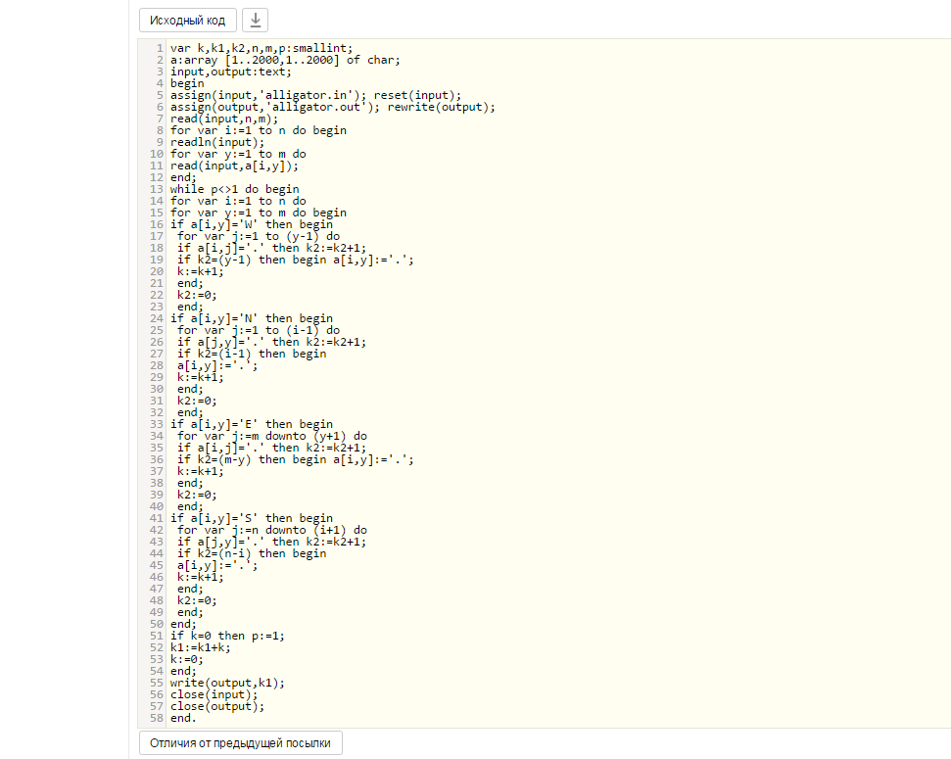Click line 'if k=0 then p:=1;'
Screen dimensions: 951x759
click(x=227, y=636)
